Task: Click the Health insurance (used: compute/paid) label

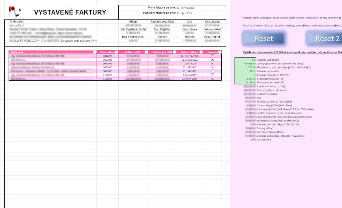Action: 279,113
